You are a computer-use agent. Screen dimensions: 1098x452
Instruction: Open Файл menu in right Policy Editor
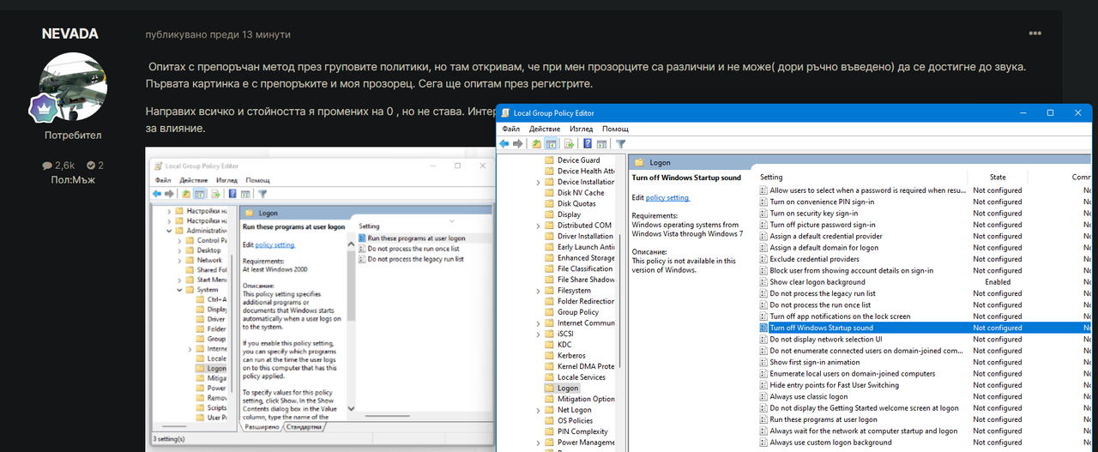(x=511, y=129)
